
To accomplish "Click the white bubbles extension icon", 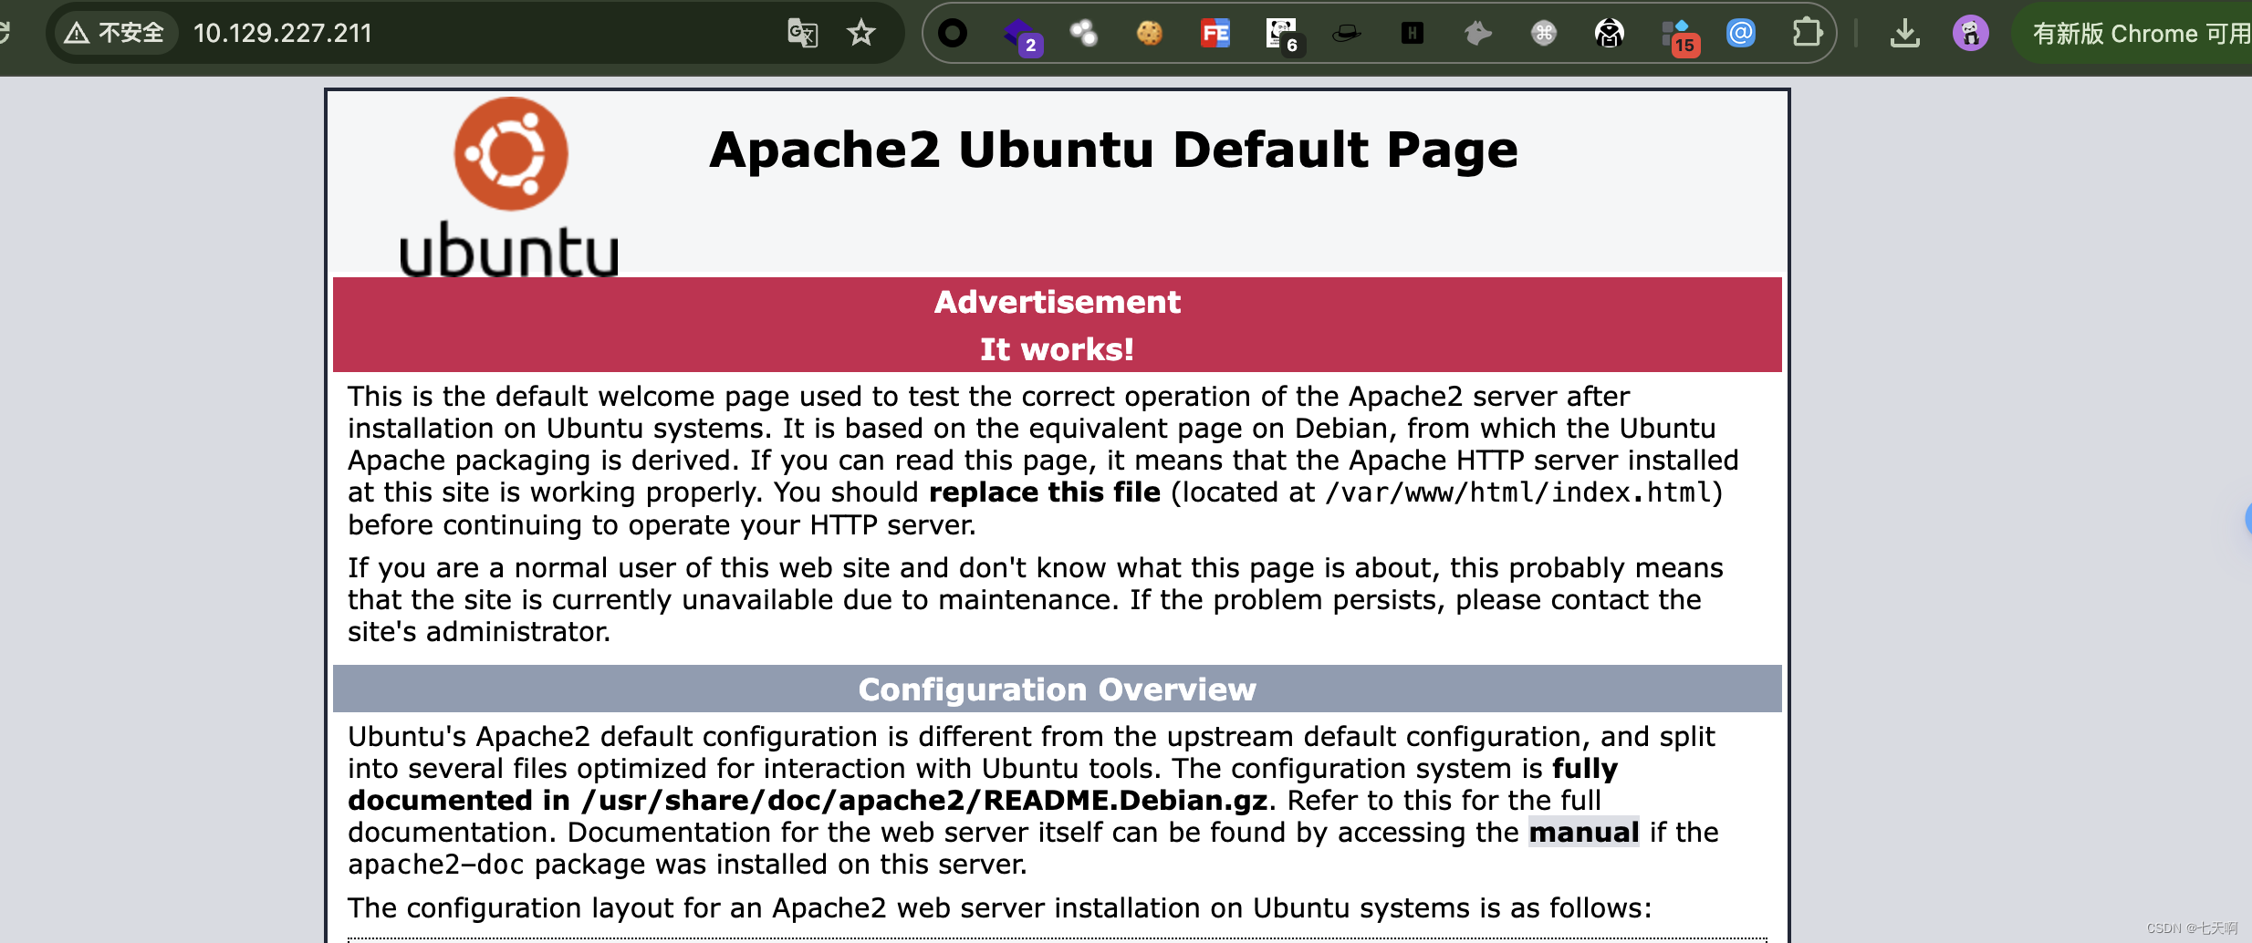I will [x=1084, y=34].
